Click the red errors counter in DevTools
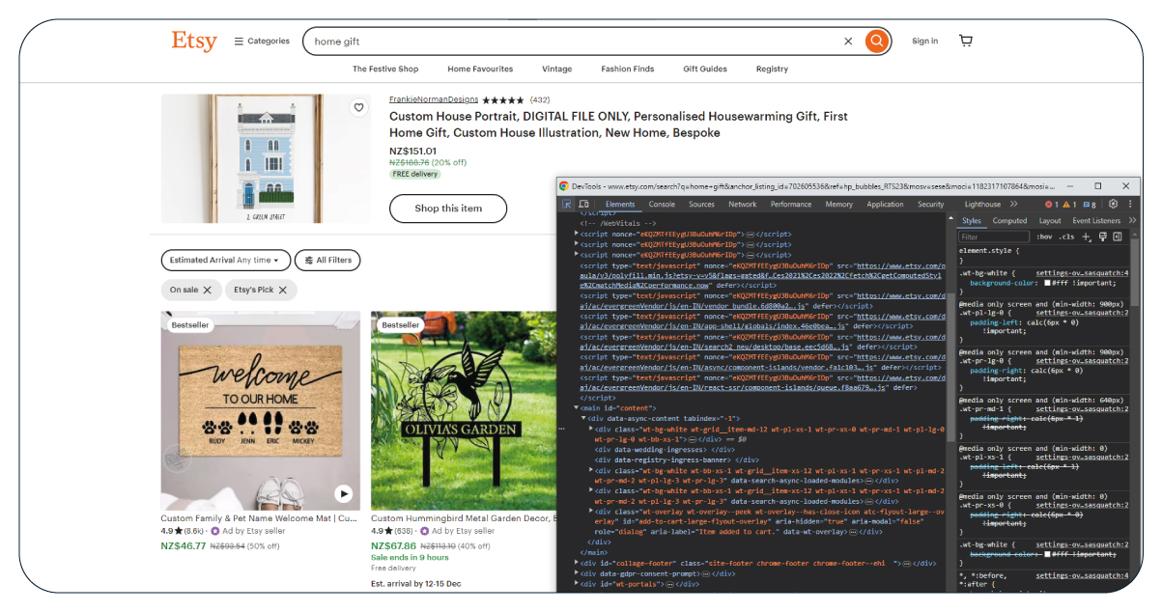1162x612 pixels. coord(1052,205)
